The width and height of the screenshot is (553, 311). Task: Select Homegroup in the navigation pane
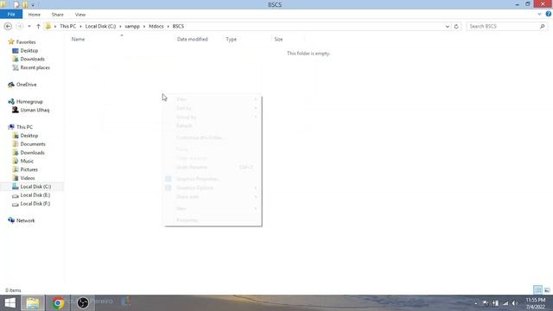pos(29,102)
